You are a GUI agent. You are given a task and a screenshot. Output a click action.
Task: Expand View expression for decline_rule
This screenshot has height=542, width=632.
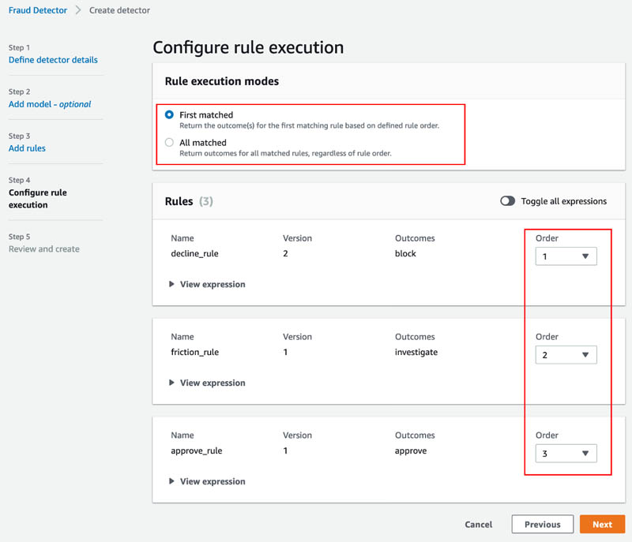207,284
